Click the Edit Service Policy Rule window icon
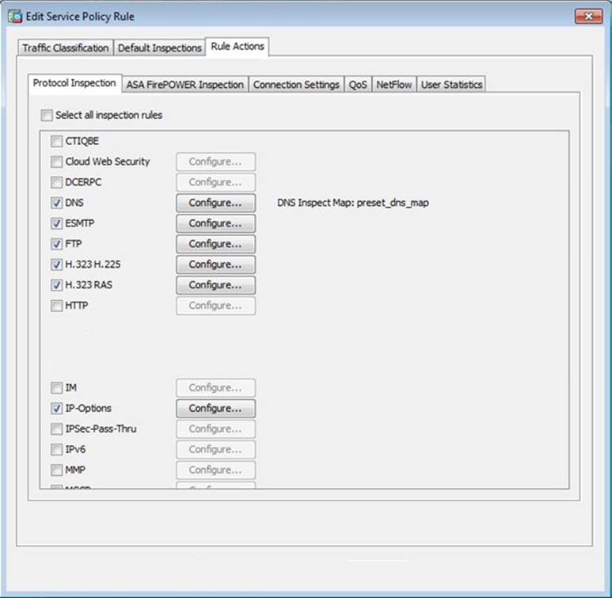 pyautogui.click(x=14, y=16)
